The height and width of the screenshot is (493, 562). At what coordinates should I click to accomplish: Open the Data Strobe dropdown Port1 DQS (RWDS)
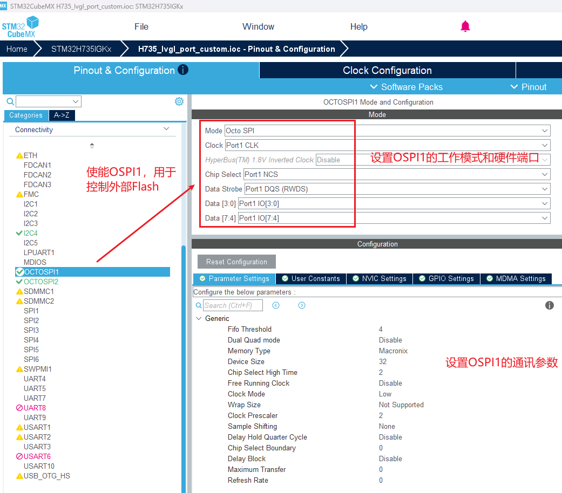[397, 189]
